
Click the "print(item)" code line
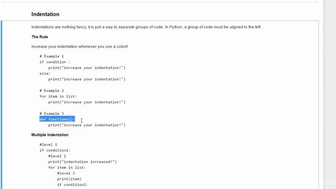click(69, 179)
